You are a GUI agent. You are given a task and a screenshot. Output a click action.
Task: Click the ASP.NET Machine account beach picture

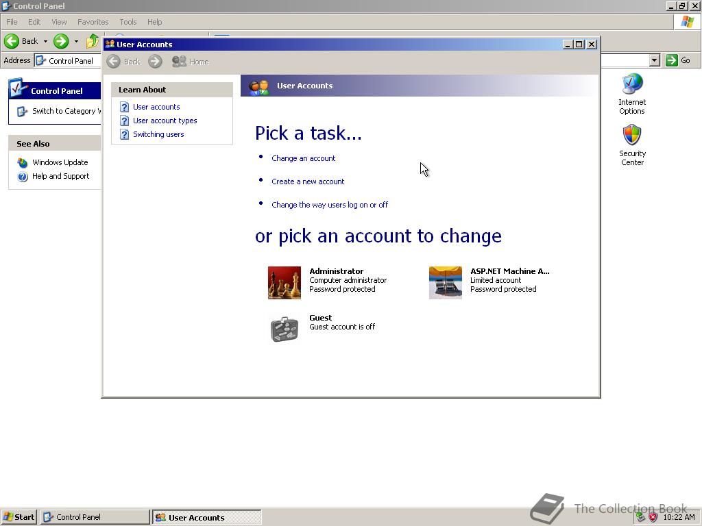pyautogui.click(x=446, y=283)
